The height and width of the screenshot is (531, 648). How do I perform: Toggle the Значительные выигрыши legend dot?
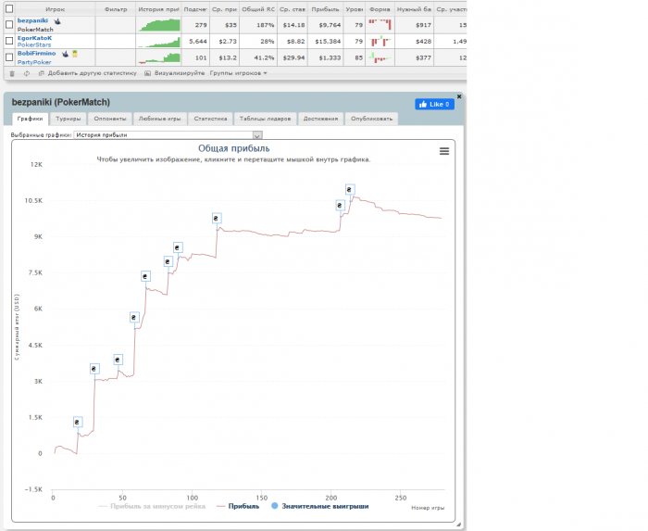click(x=276, y=506)
